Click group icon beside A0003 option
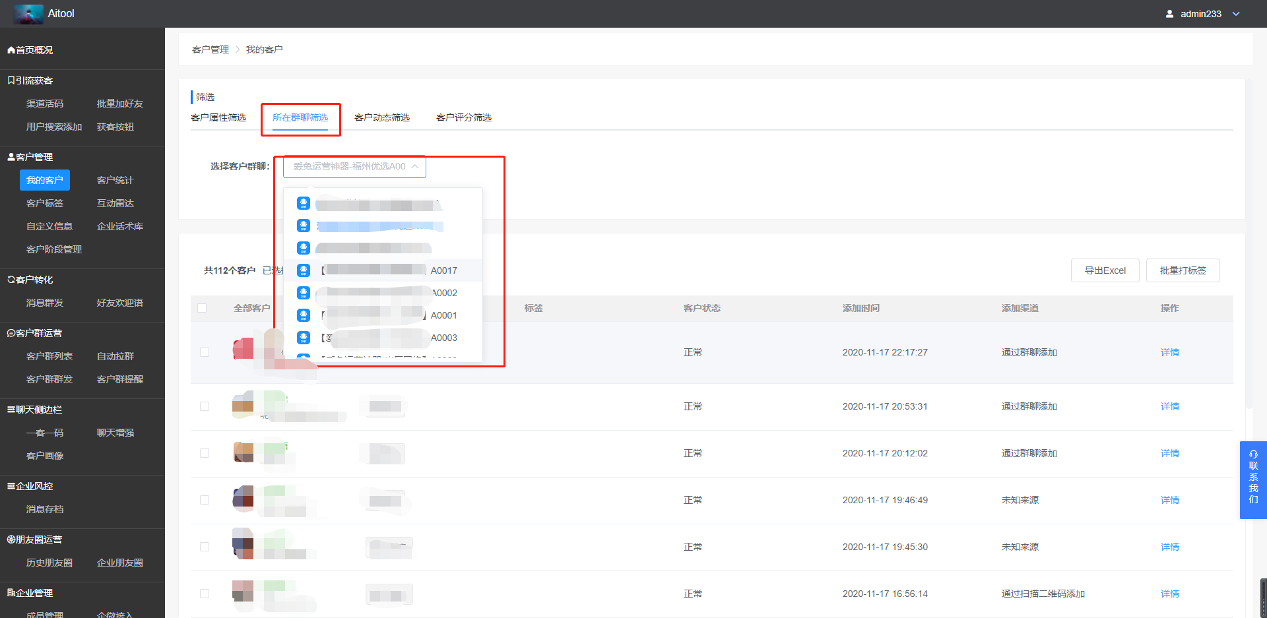 tap(304, 338)
